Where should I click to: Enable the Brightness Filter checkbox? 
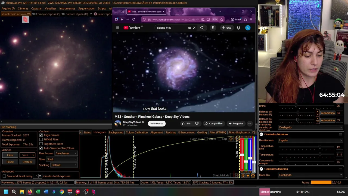tap(41, 144)
